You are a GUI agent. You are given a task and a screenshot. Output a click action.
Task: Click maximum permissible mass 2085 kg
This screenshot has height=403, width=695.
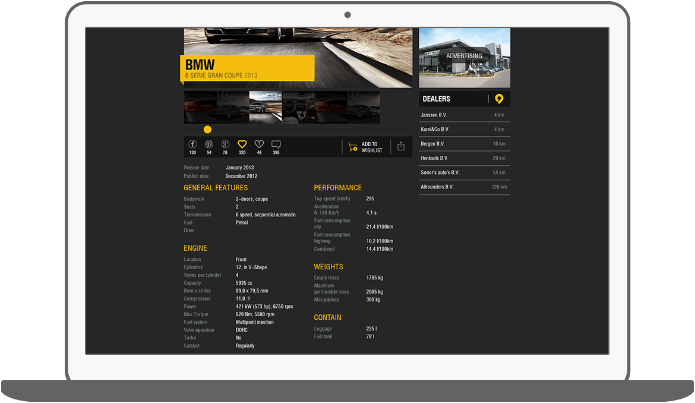[x=375, y=292]
